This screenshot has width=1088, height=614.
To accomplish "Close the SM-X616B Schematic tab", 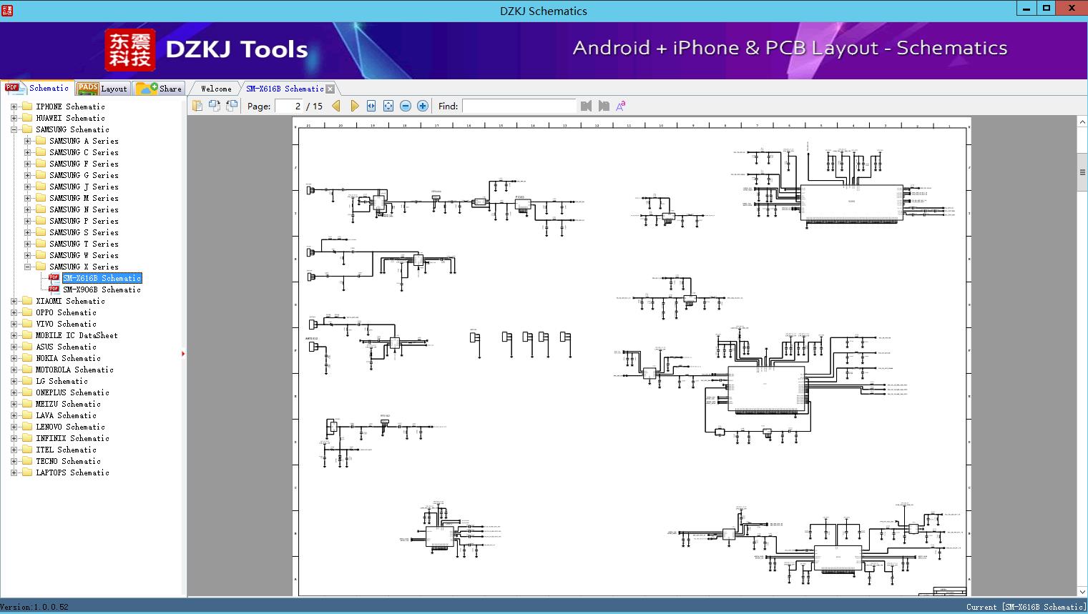I will (x=330, y=89).
